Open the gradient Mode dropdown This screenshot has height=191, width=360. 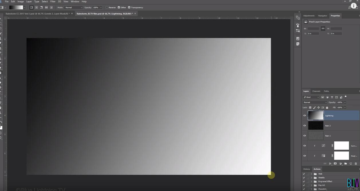[73, 7]
